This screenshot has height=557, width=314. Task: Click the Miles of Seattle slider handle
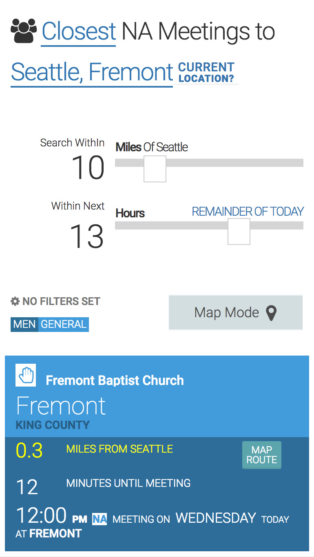pyautogui.click(x=155, y=168)
